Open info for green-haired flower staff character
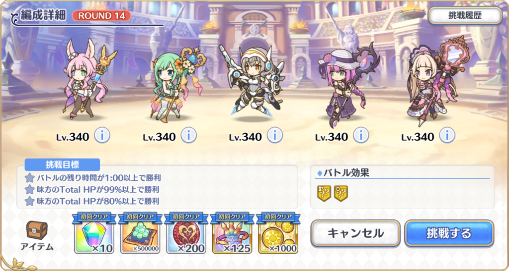The height and width of the screenshot is (271, 509). point(188,135)
